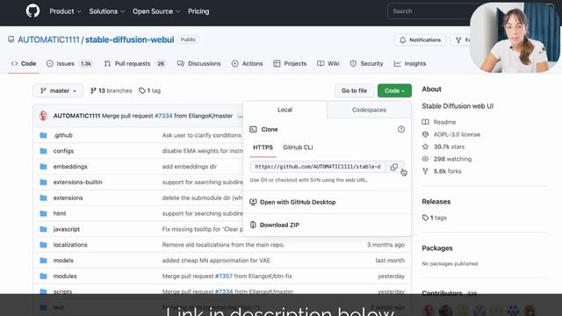Open the Projects tab
Viewport: 562px width, 316px height.
coord(290,63)
